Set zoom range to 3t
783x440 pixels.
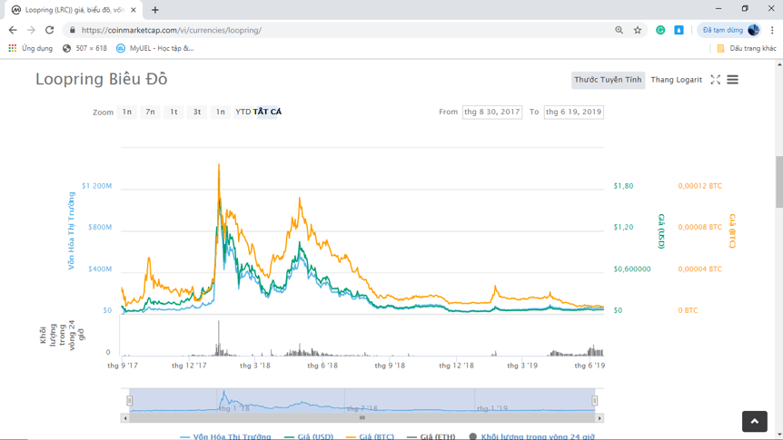pos(197,112)
